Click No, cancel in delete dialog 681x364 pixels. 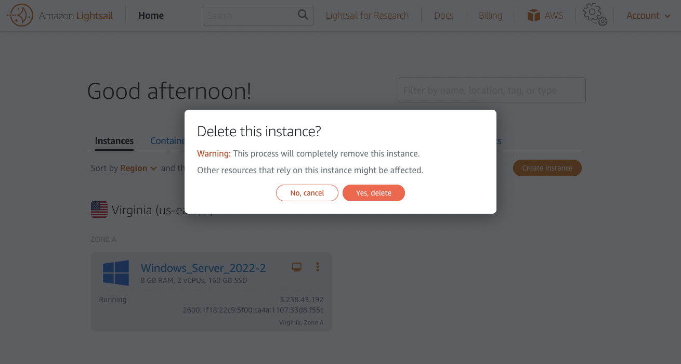pyautogui.click(x=307, y=193)
